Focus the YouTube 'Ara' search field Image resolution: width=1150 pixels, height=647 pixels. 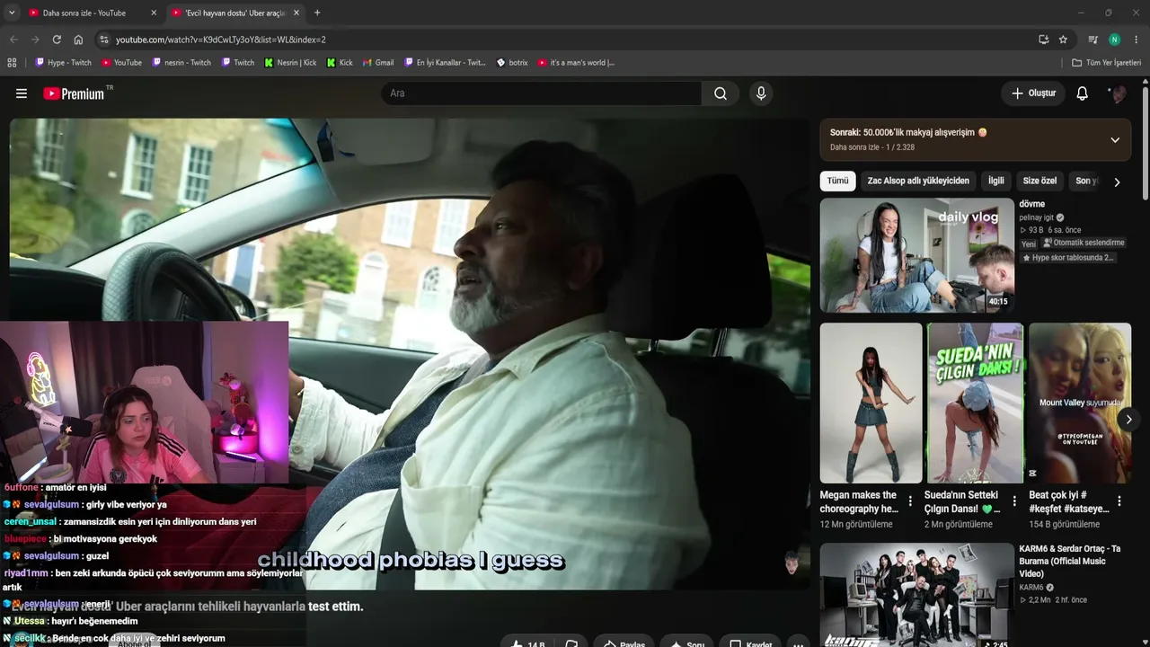[x=542, y=93]
